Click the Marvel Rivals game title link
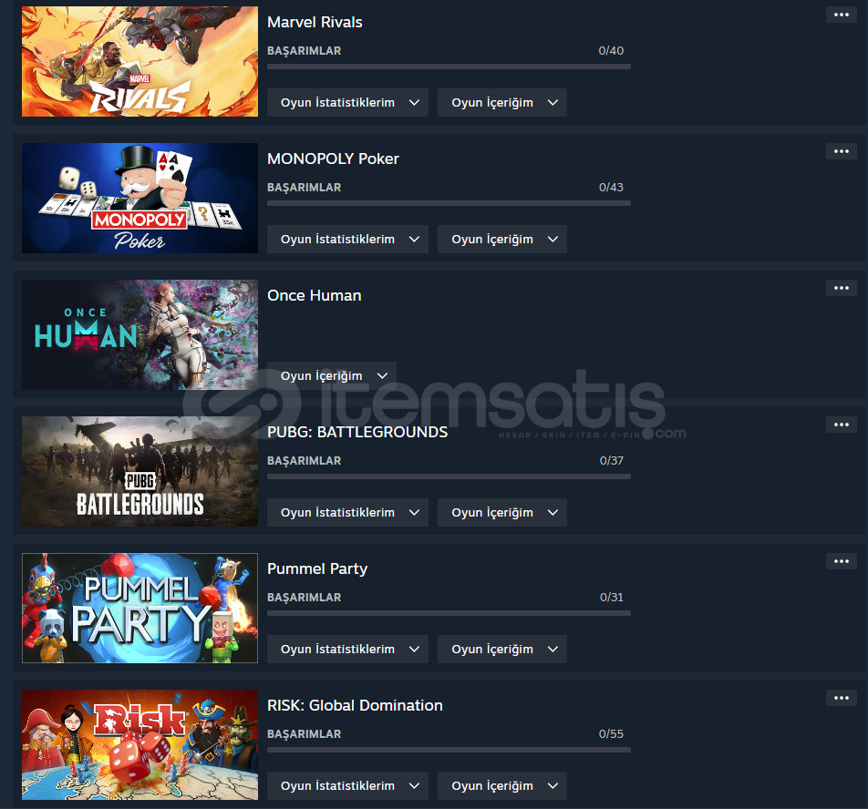The image size is (868, 809). 315,22
